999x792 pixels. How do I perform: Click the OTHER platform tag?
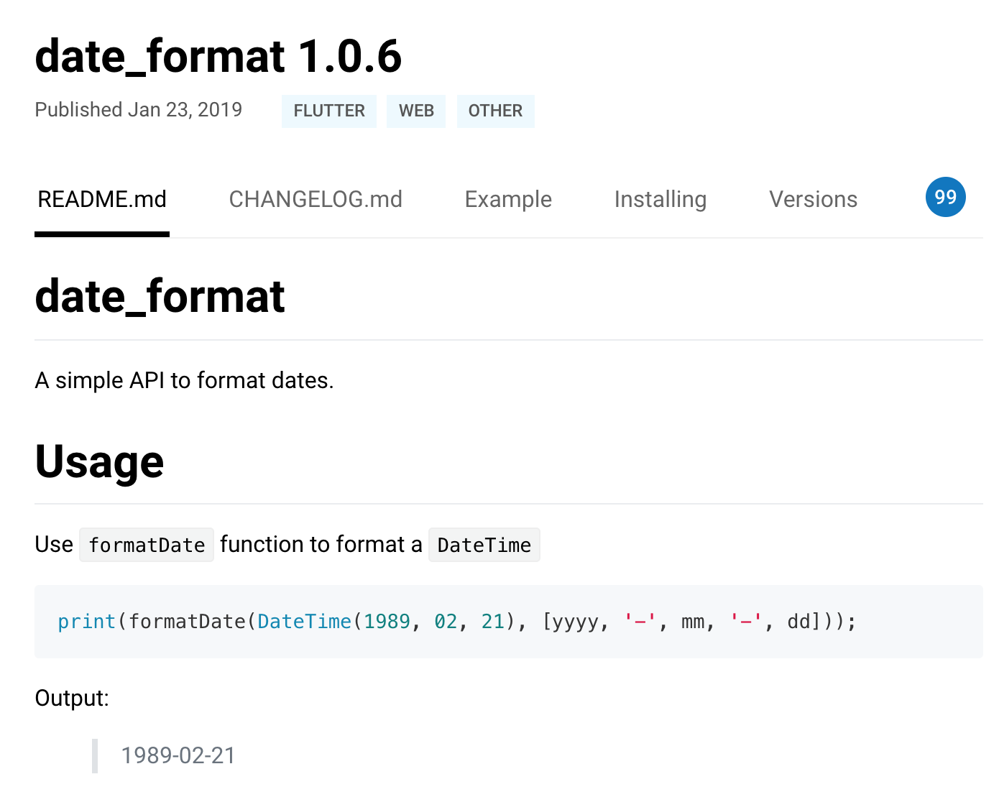(x=495, y=111)
